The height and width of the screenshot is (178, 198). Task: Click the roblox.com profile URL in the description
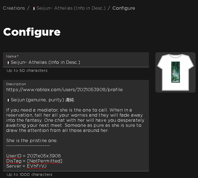pyautogui.click(x=64, y=90)
